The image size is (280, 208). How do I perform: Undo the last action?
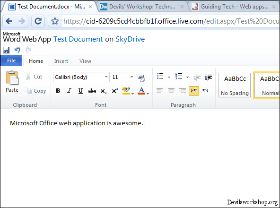point(17,50)
